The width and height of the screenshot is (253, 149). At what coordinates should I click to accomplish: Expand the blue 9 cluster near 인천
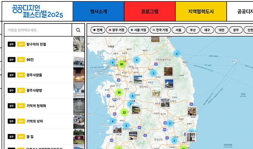pos(112,63)
